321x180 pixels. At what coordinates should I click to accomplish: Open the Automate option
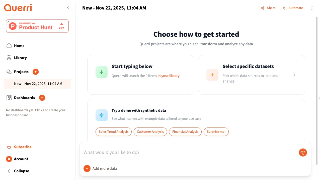[x=293, y=8]
